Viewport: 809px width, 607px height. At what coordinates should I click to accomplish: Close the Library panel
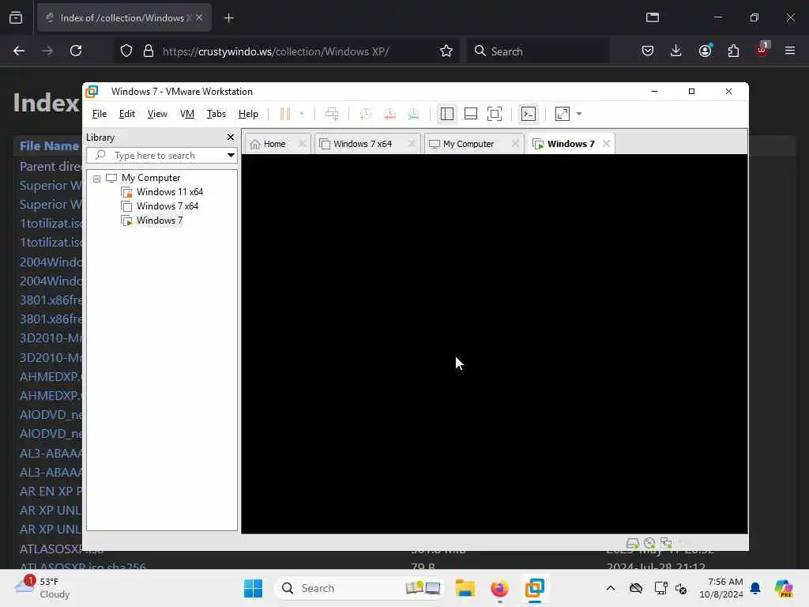point(231,137)
